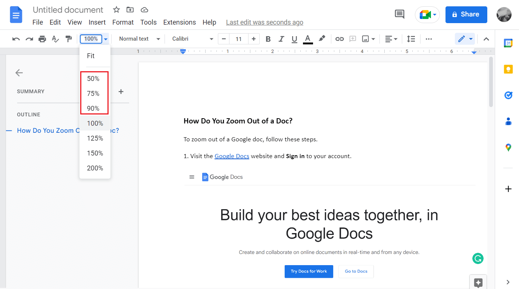Star the Untitled document
This screenshot has width=519, height=289.
(116, 10)
